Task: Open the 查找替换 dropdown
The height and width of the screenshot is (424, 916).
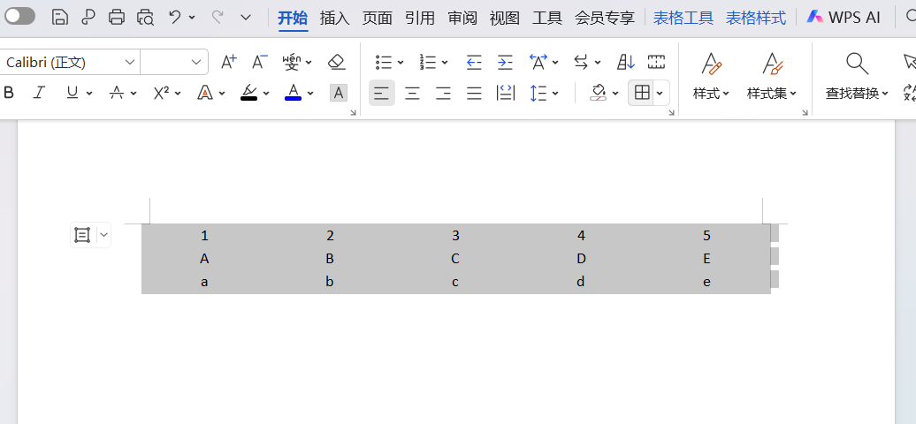Action: [857, 94]
